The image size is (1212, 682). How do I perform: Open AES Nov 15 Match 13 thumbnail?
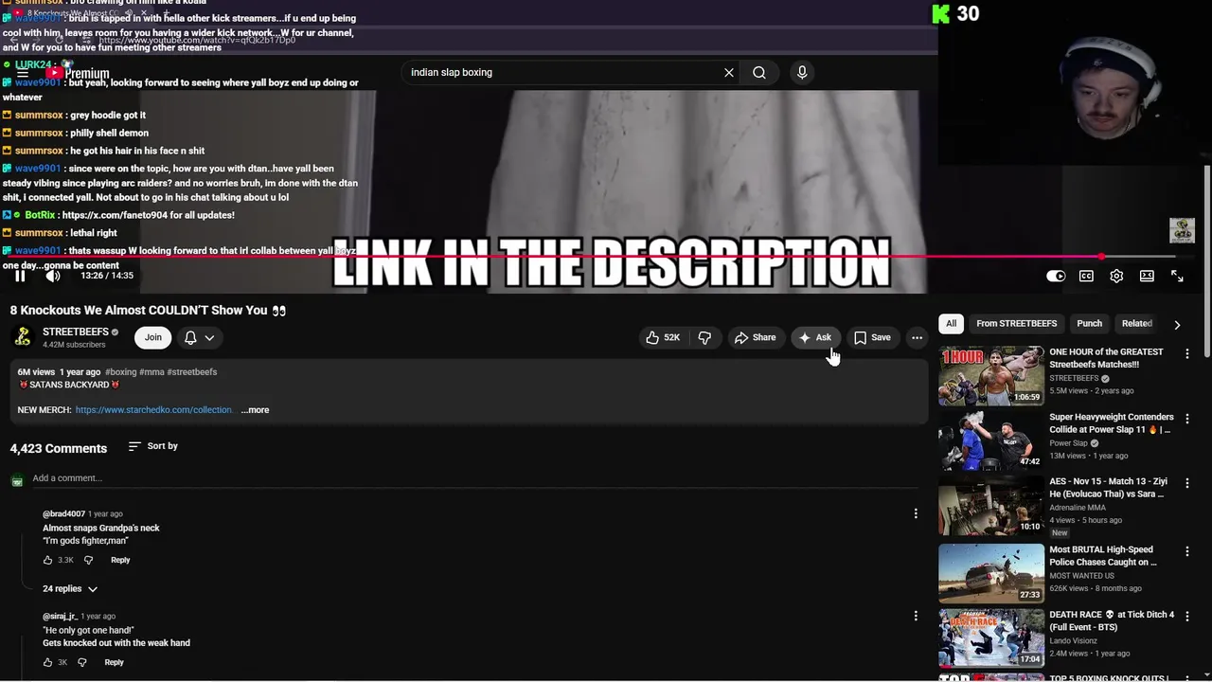pyautogui.click(x=991, y=507)
